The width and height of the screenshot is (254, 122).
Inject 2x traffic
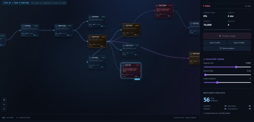[x=215, y=43]
